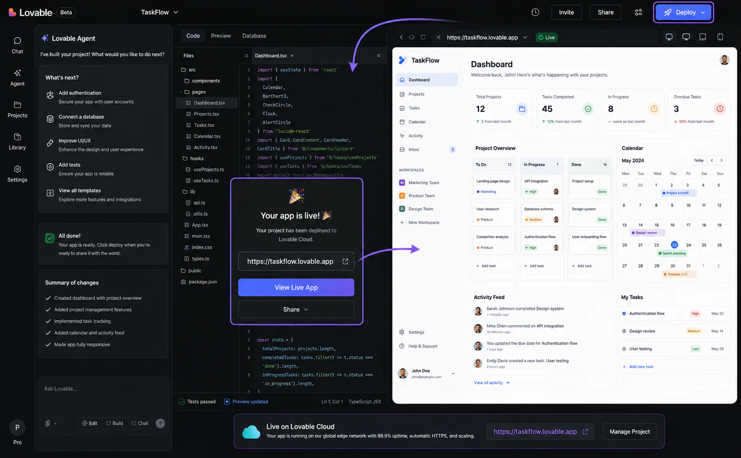Click the calendar next month arrow
The width and height of the screenshot is (741, 458).
tap(721, 160)
